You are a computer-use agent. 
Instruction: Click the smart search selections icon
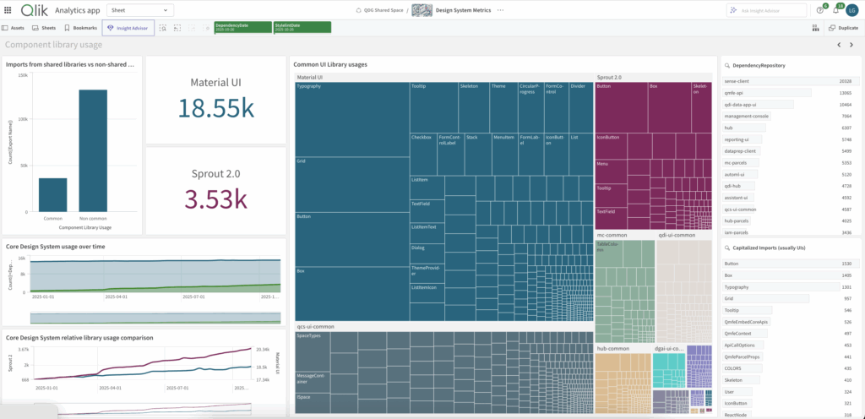163,28
